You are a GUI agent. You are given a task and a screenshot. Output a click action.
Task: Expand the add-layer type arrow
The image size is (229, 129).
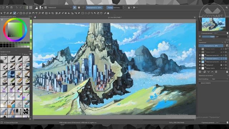click(202, 72)
